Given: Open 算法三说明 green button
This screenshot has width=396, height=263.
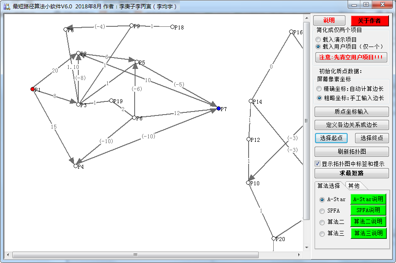Looking at the screenshot, I should 368,233.
